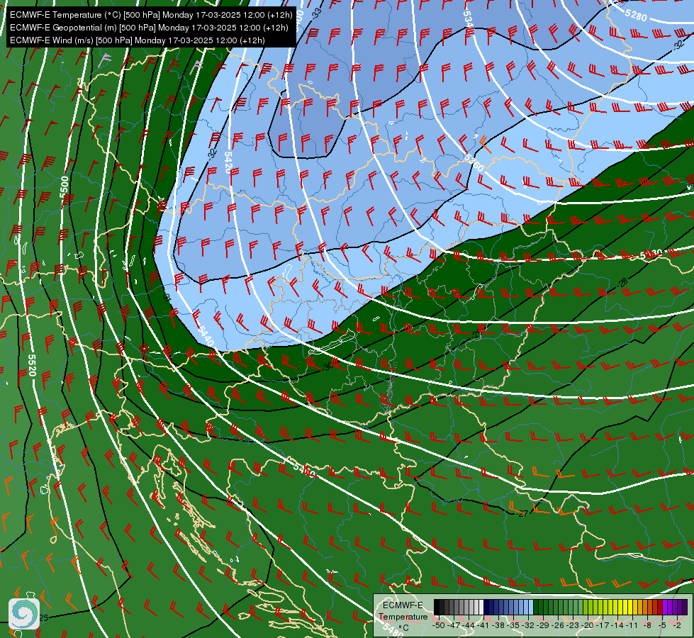
Task: Select the 5520 geopotential contour label
Action: coord(31,365)
